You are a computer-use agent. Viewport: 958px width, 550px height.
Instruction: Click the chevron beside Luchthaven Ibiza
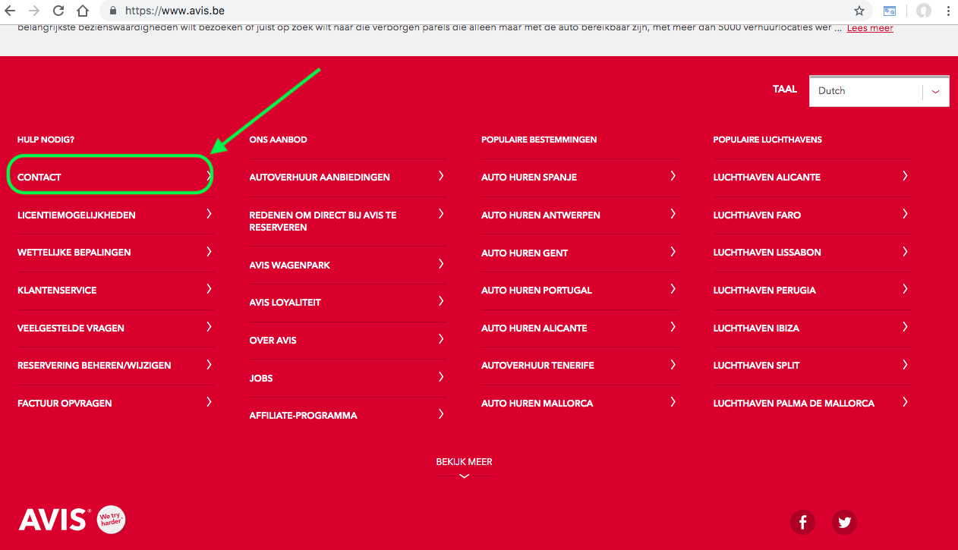pos(905,327)
